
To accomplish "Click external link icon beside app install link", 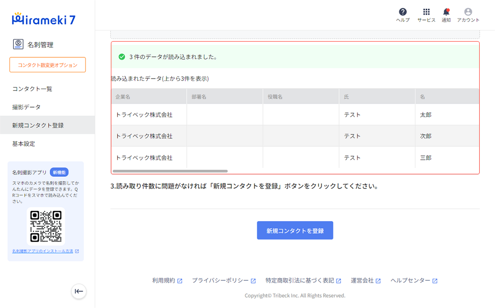I will click(x=77, y=251).
